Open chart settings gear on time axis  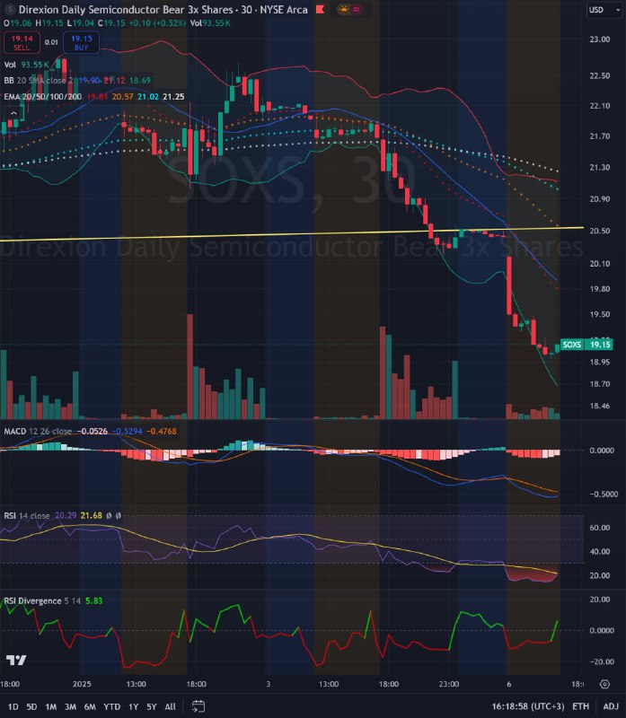[x=605, y=684]
